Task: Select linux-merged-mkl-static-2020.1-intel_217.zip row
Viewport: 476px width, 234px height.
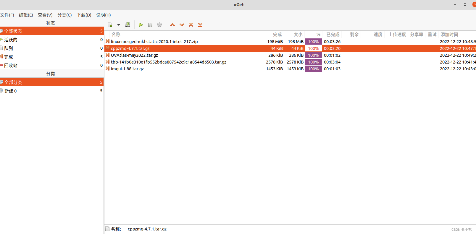Action: 290,42
